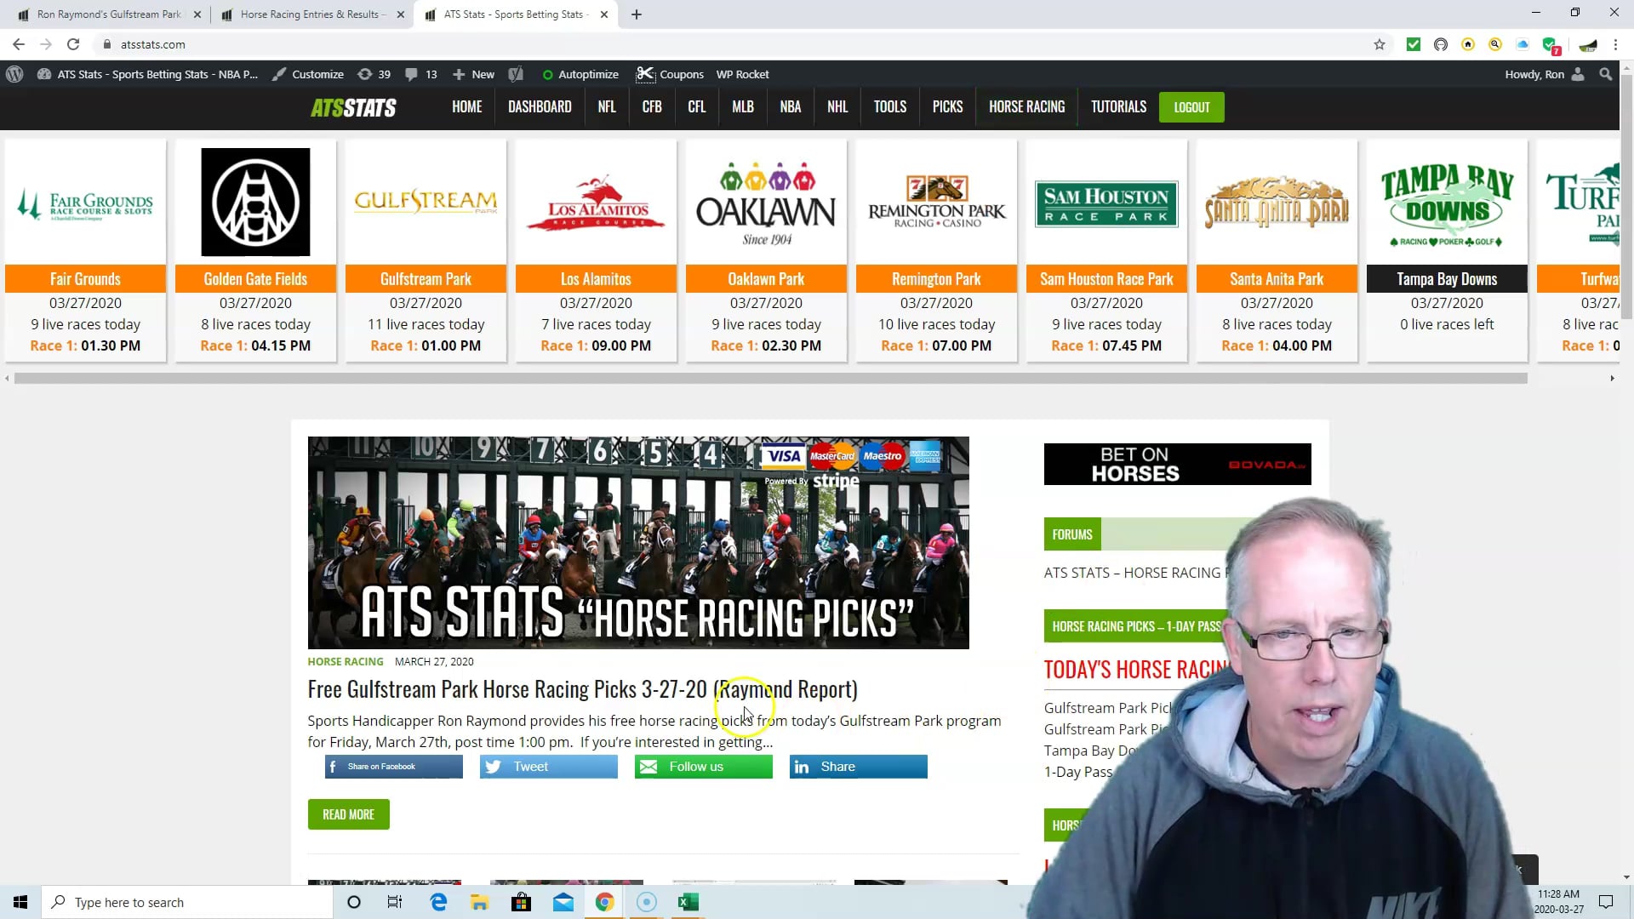Click the ATS Stats site logo
The image size is (1634, 919).
click(353, 107)
